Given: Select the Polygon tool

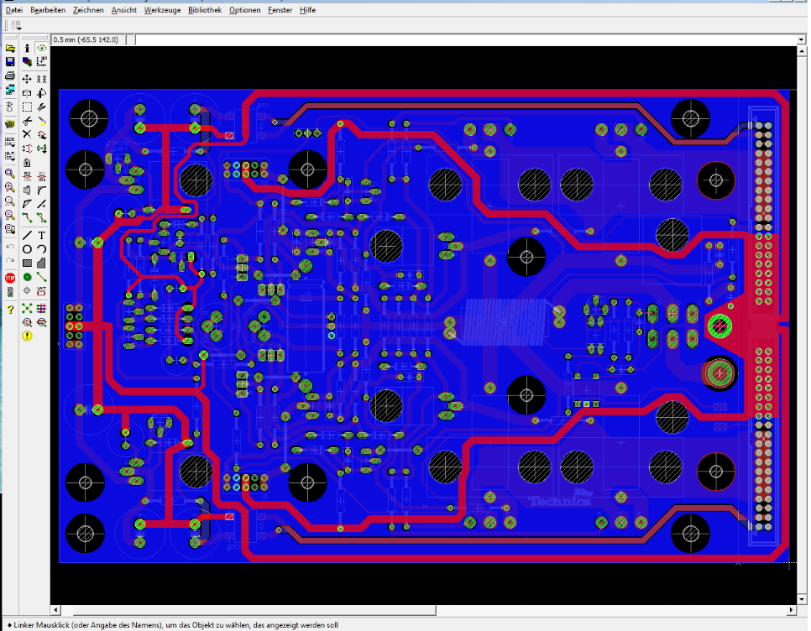Looking at the screenshot, I should pyautogui.click(x=41, y=263).
